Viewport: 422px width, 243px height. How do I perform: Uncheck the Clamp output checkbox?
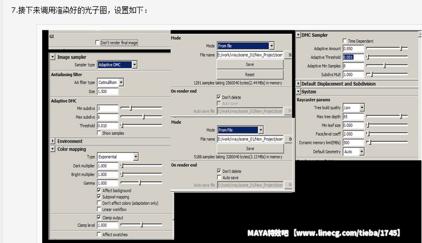click(99, 218)
